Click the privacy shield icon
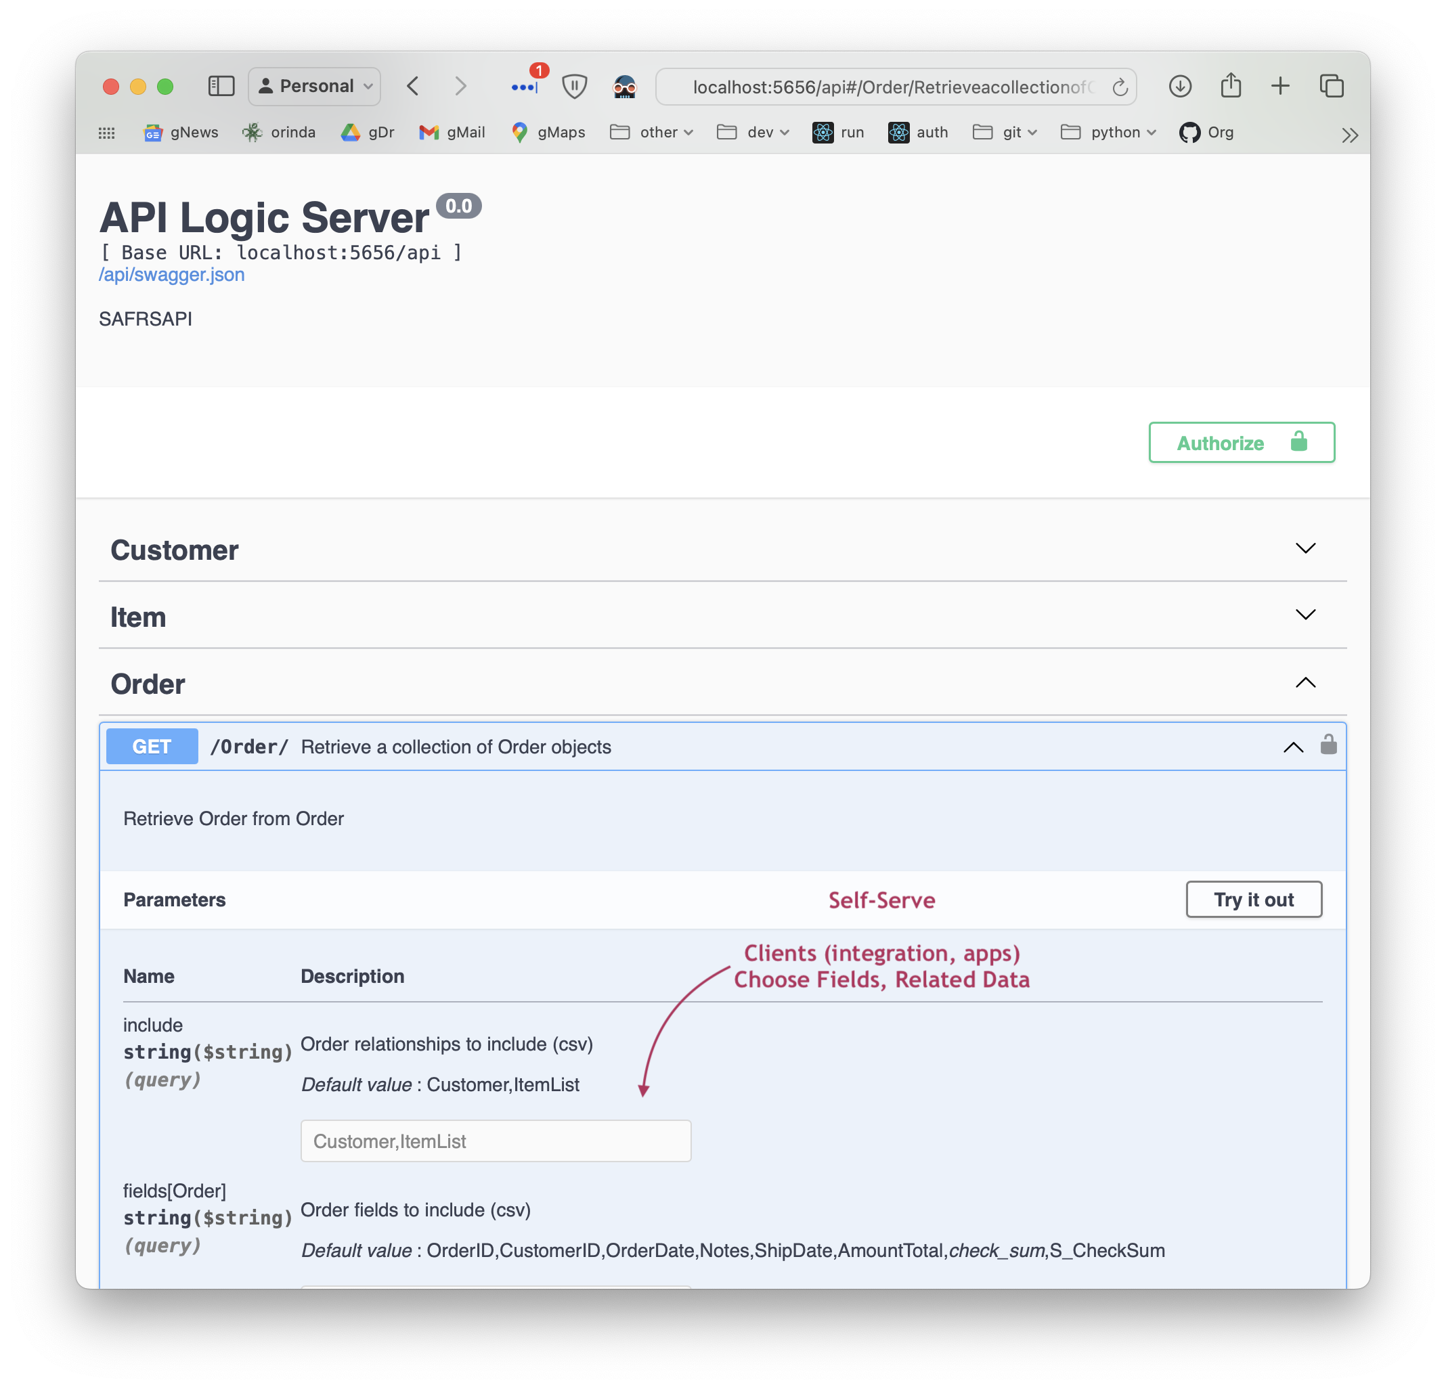The height and width of the screenshot is (1389, 1446). tap(574, 87)
